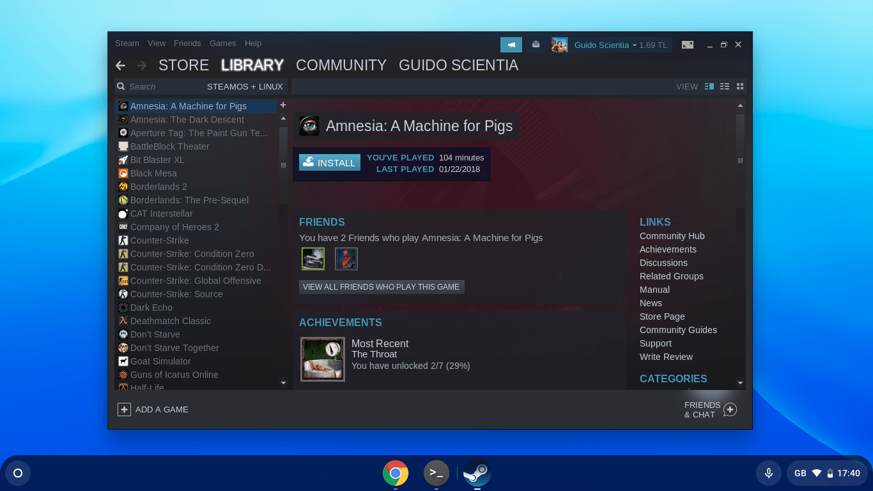The height and width of the screenshot is (491, 873).
Task: Open the Achievements link
Action: (668, 249)
